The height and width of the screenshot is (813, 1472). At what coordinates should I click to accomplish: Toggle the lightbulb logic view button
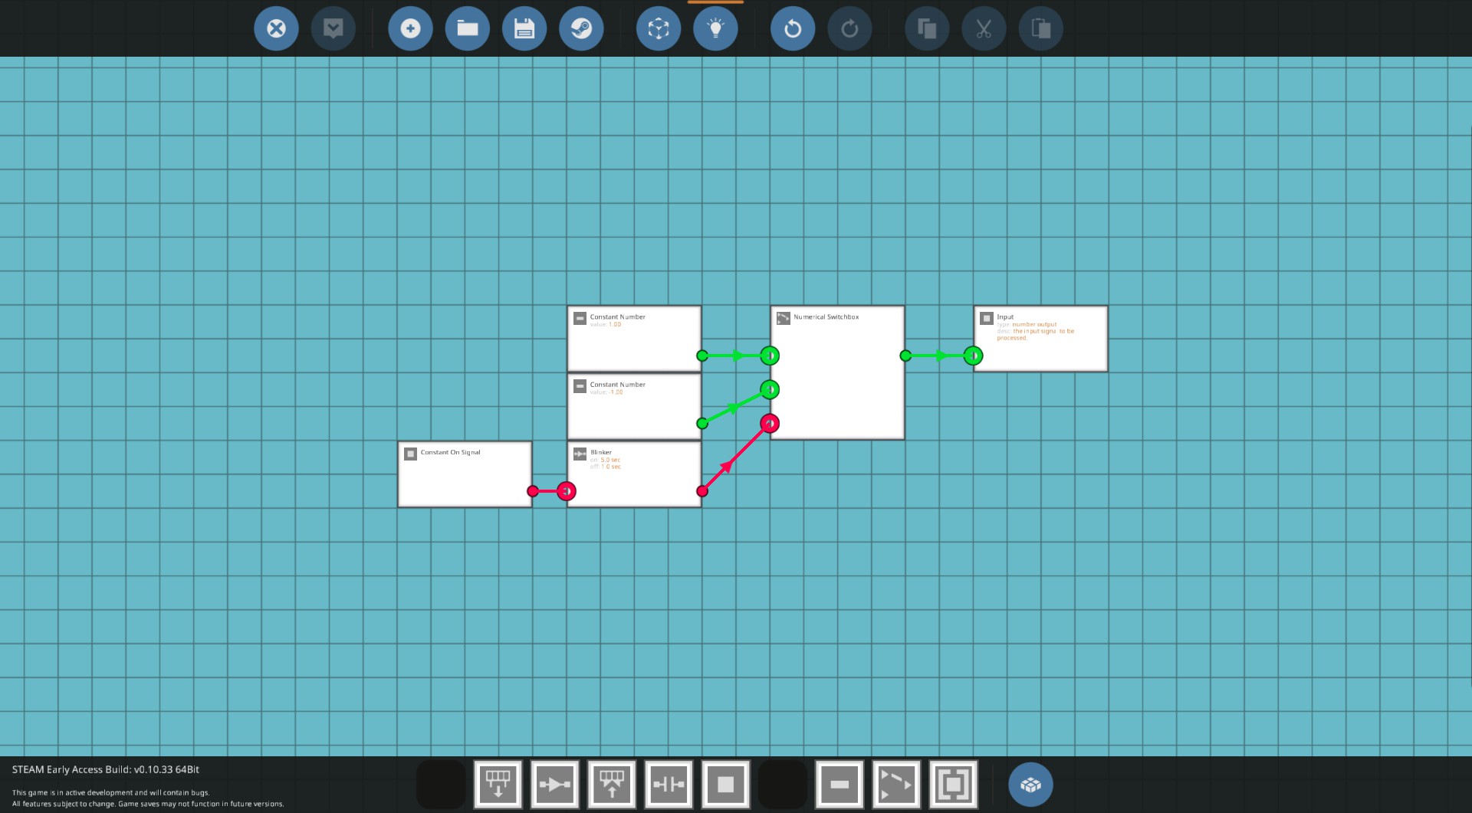[x=715, y=29]
